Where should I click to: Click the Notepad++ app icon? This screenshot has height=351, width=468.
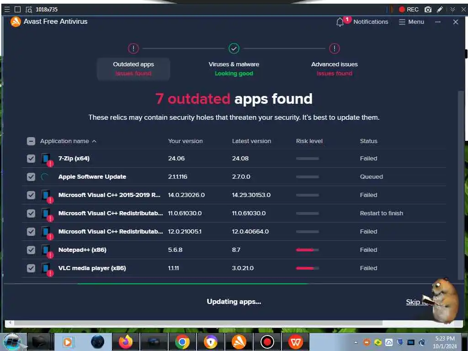coord(47,250)
